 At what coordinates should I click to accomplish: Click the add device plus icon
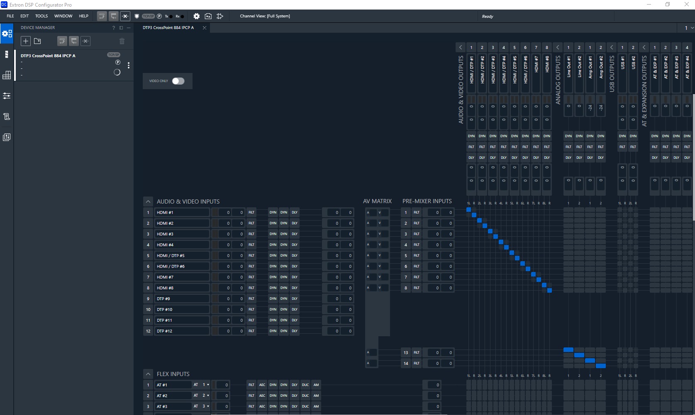pyautogui.click(x=26, y=41)
